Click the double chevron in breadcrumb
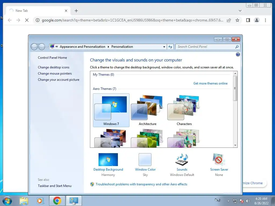 [x=57, y=47]
